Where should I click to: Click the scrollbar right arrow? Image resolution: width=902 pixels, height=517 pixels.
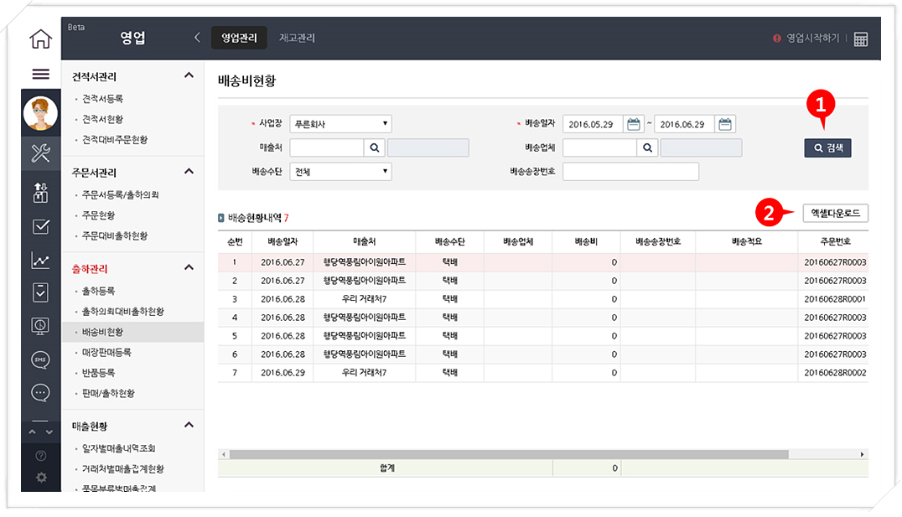862,454
